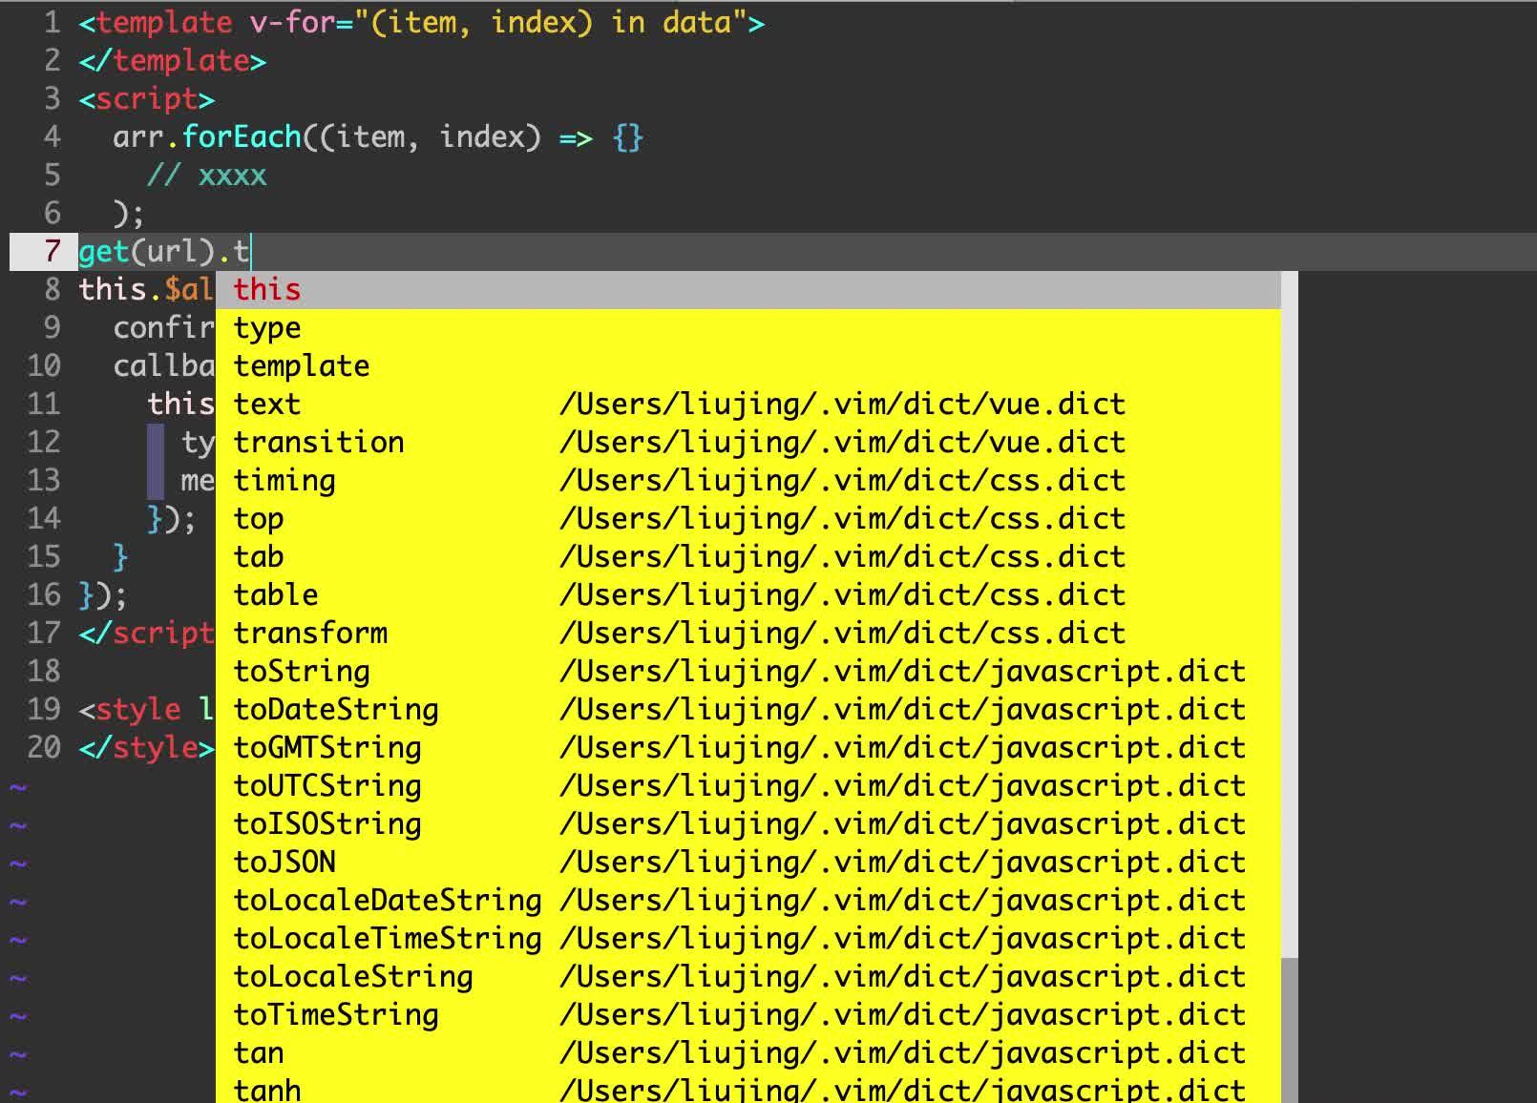Select the "table" completion entry

click(275, 594)
